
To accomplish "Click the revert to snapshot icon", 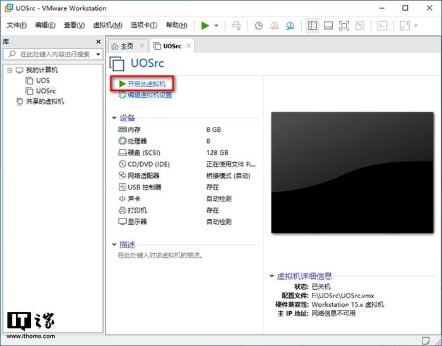I will pos(274,26).
